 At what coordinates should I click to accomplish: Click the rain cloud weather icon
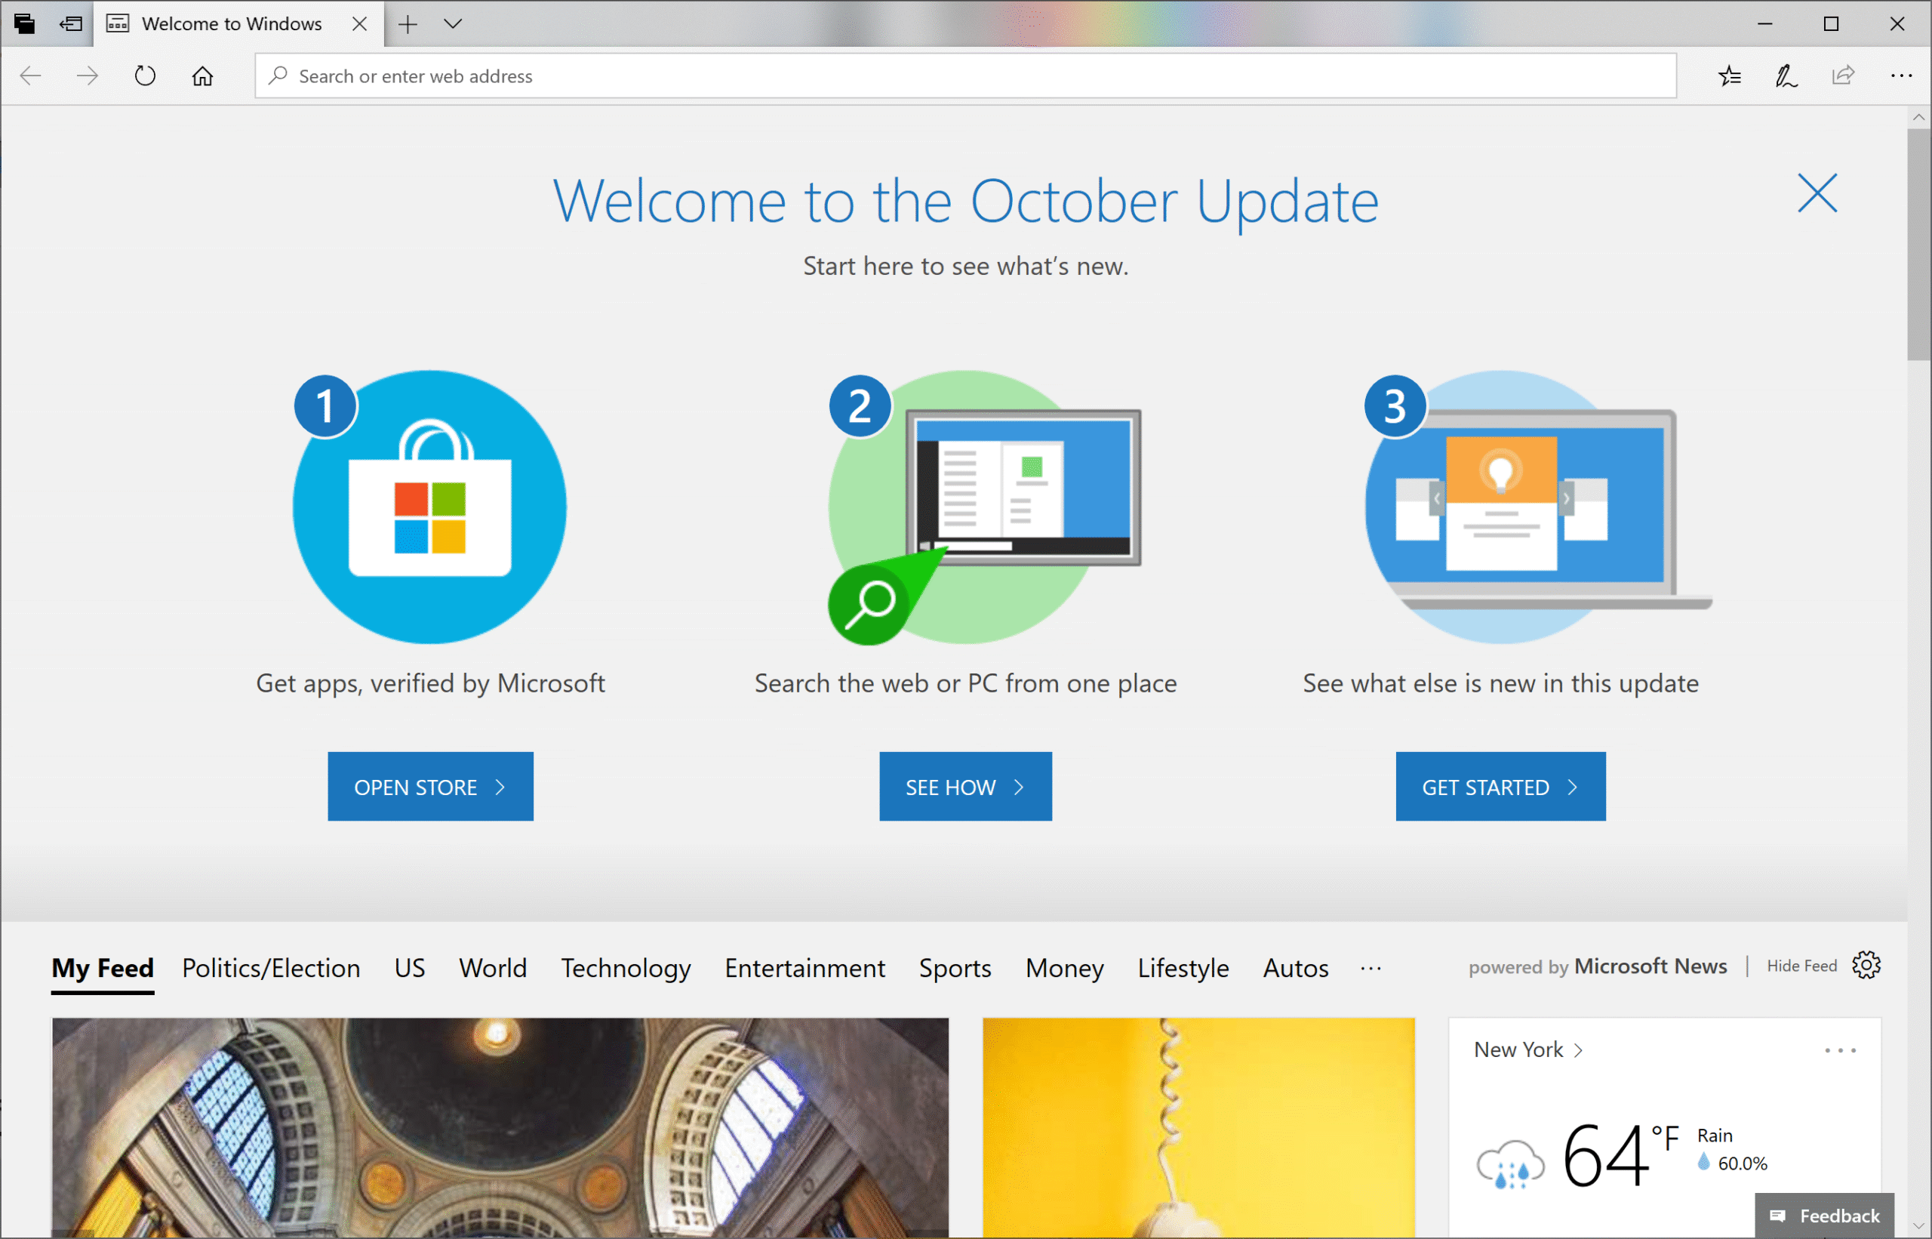tap(1510, 1163)
